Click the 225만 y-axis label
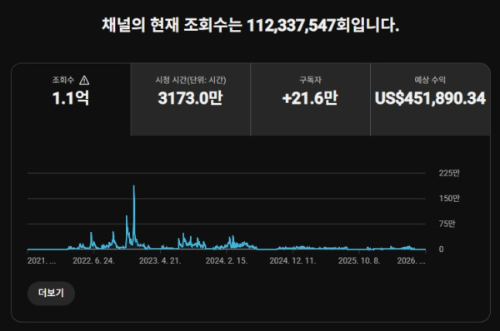 pos(449,173)
